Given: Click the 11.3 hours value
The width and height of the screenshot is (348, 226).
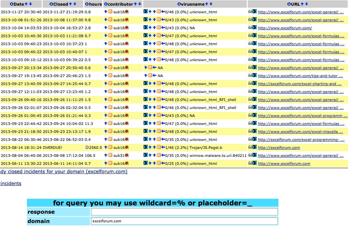Looking at the screenshot, I should (89, 124).
